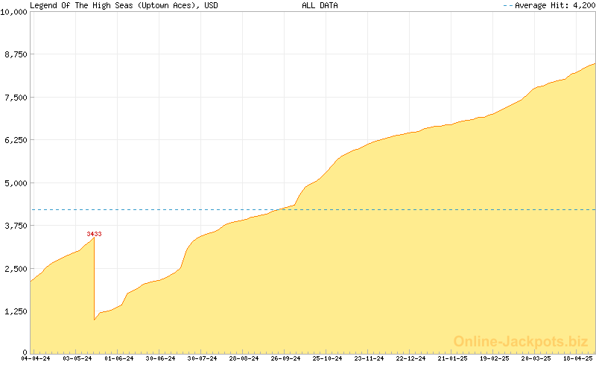The height and width of the screenshot is (365, 596).
Task: Click the y-axis label 1,250
Action: click(16, 311)
